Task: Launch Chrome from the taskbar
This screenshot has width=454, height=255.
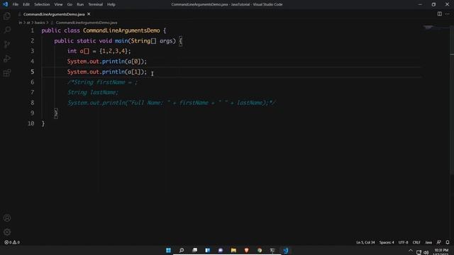Action: (x=260, y=250)
